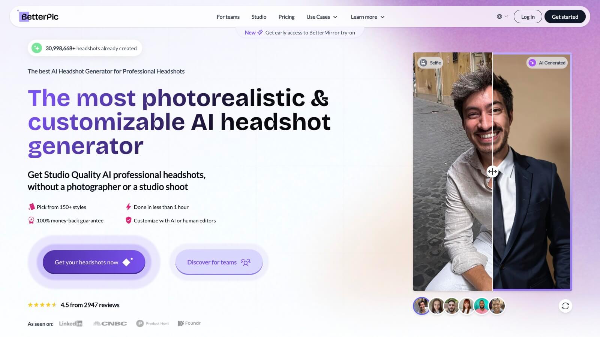
Task: Open the For teams page
Action: (x=228, y=17)
